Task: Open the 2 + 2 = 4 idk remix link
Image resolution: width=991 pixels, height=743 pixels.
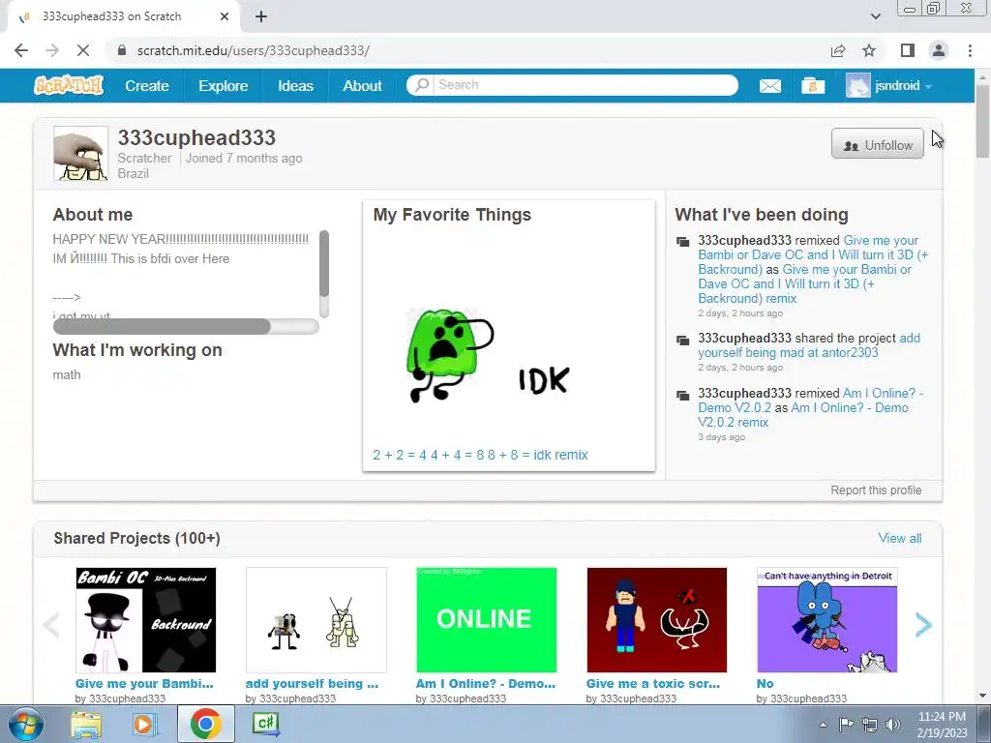Action: (x=480, y=455)
